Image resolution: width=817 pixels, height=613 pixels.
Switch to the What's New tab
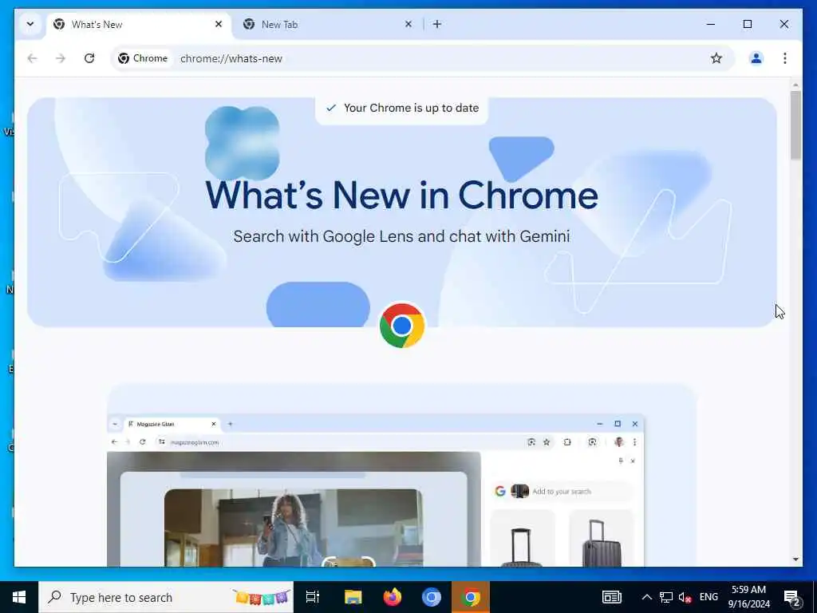[139, 25]
